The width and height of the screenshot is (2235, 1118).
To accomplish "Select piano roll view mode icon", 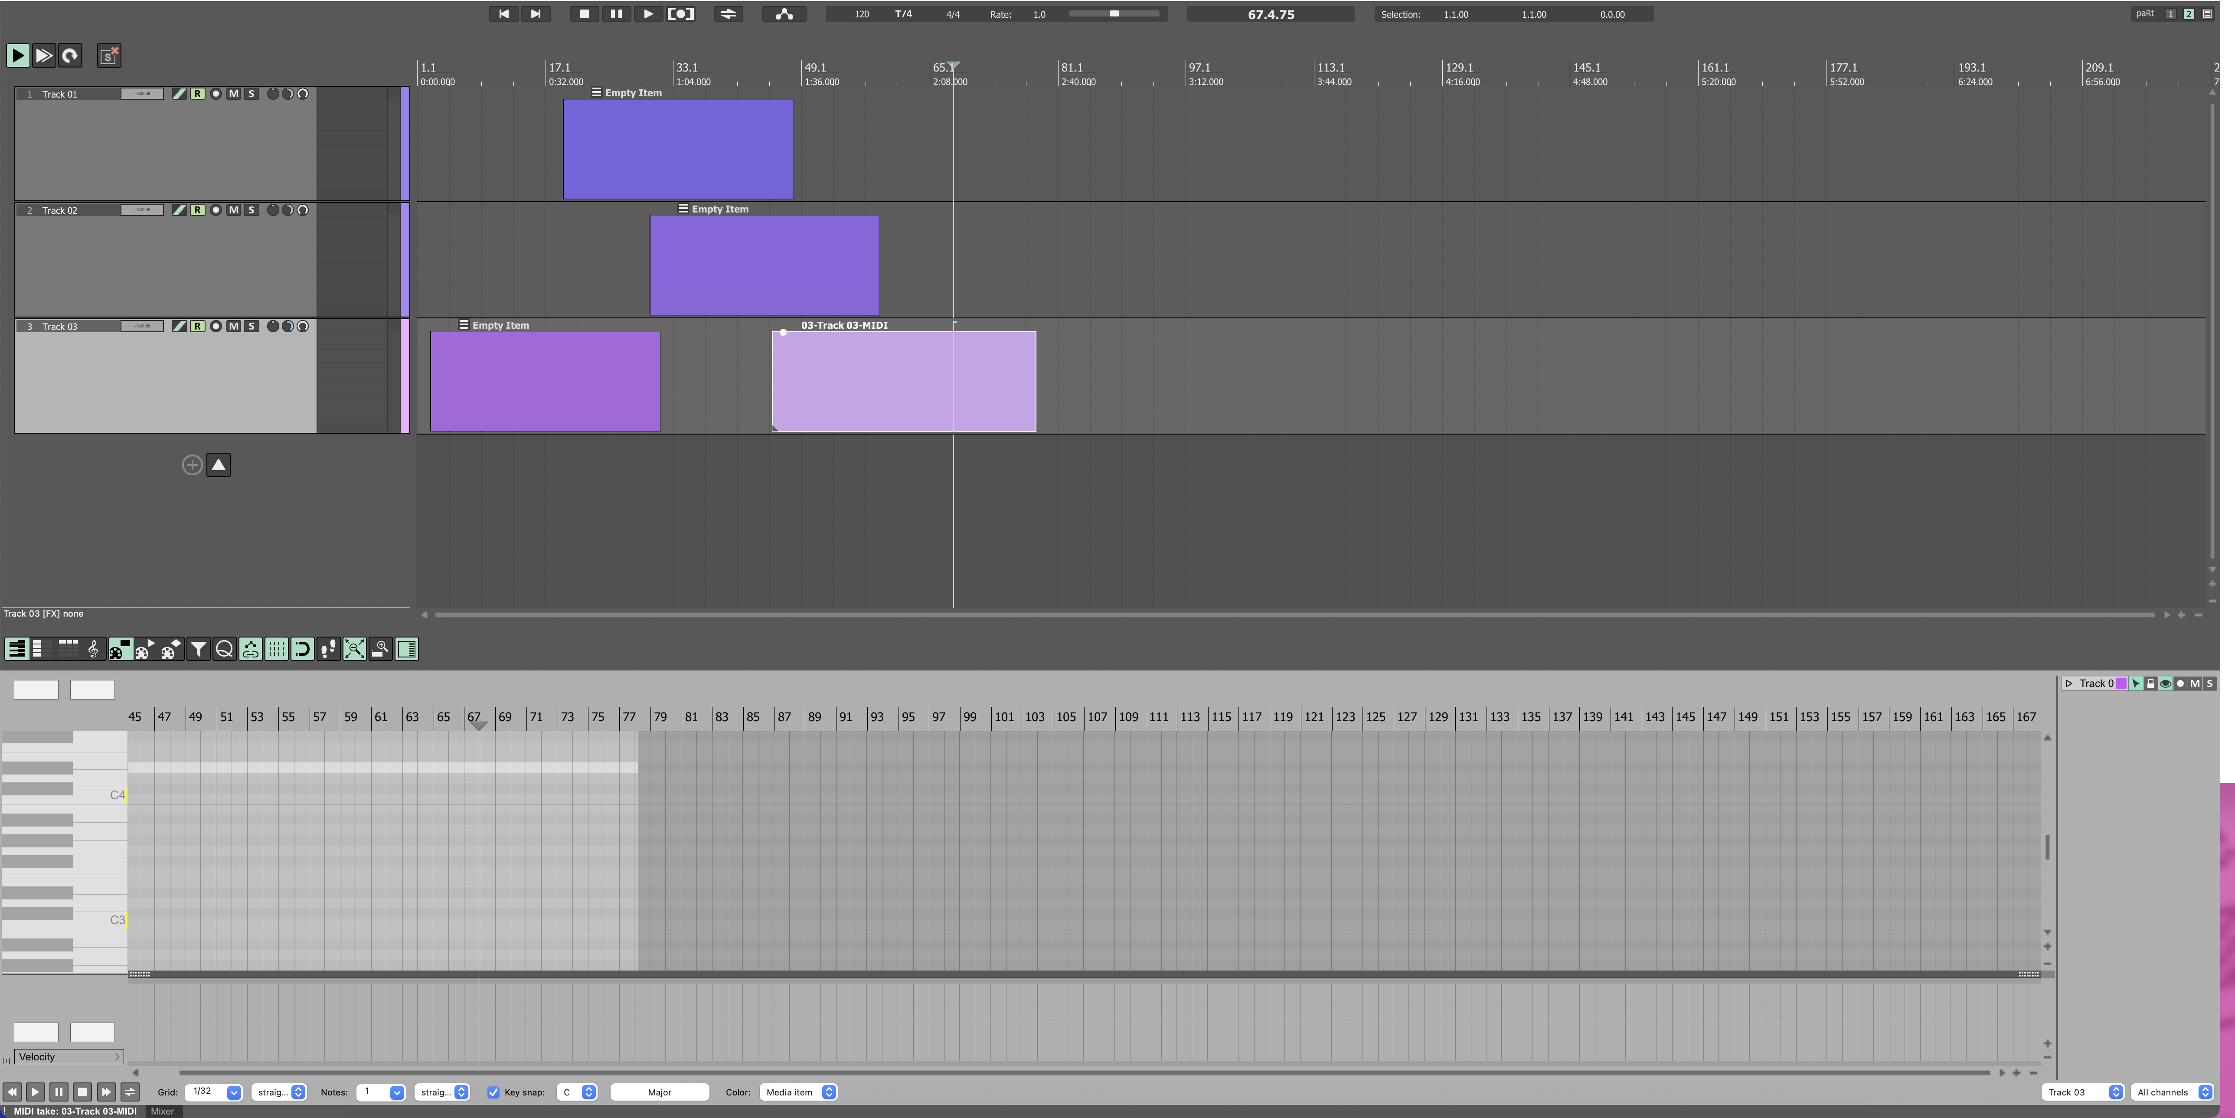I will (x=16, y=649).
